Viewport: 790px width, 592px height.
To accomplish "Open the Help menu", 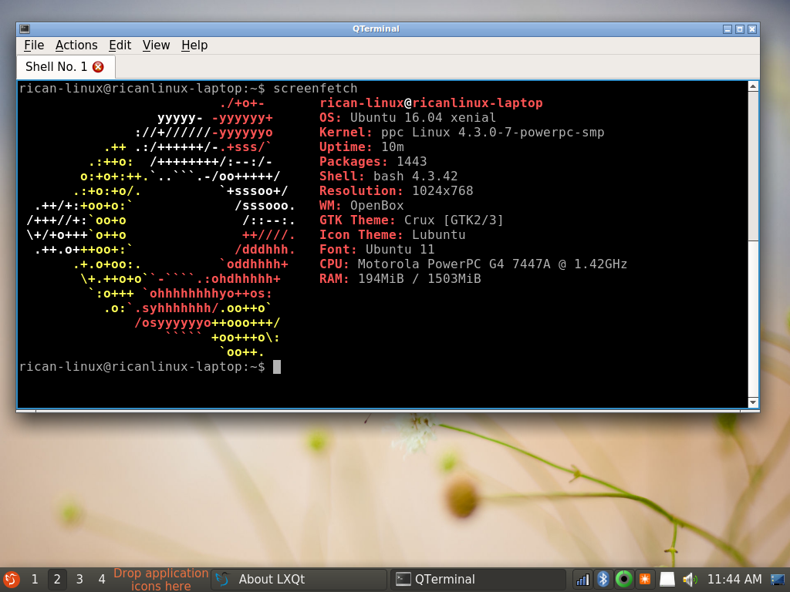I will coord(194,45).
